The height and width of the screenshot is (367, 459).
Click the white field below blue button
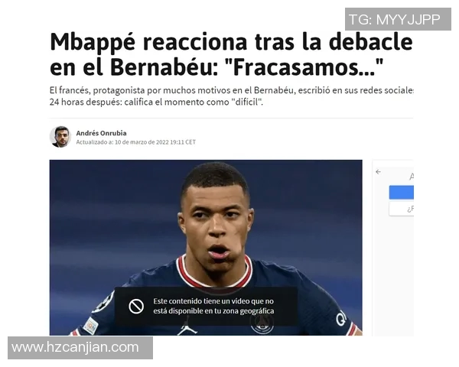click(401, 209)
